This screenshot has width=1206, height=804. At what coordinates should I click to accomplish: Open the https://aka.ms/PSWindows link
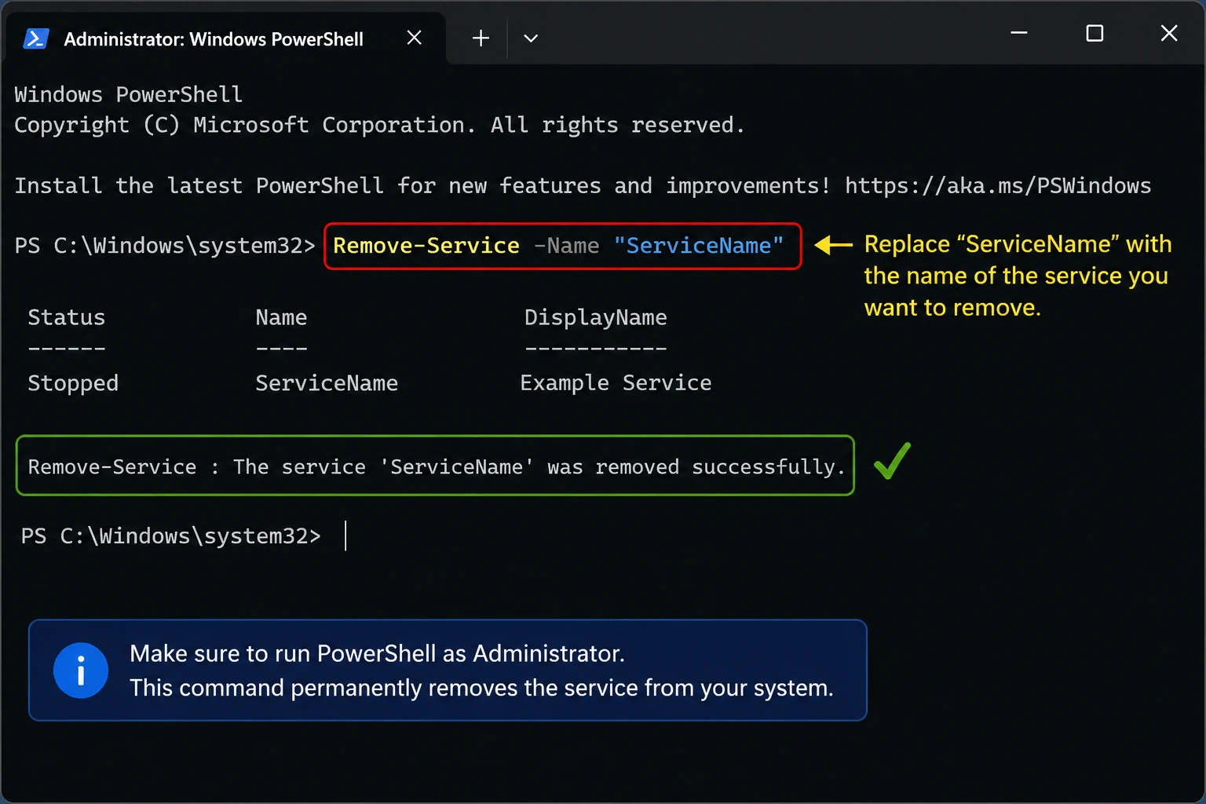[x=998, y=185]
